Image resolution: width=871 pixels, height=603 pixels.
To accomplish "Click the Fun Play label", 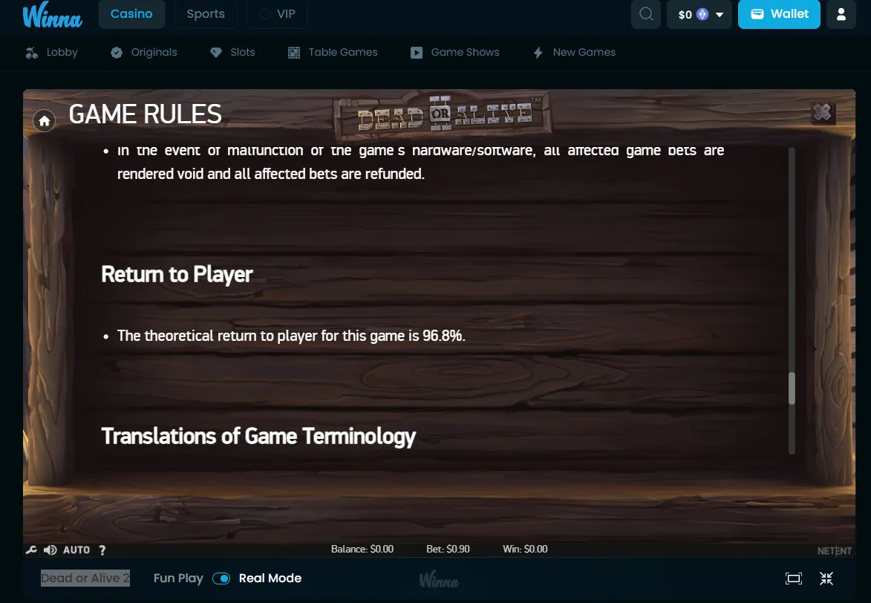I will pyautogui.click(x=178, y=578).
